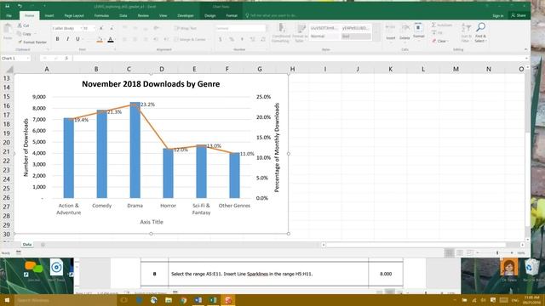Open the Developer tab
The height and width of the screenshot is (306, 545).
[186, 15]
